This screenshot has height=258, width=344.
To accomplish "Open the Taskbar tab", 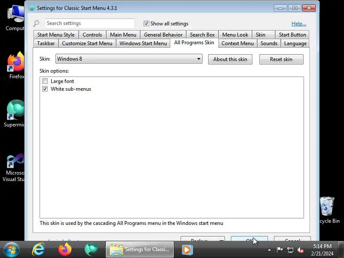I will (46, 43).
